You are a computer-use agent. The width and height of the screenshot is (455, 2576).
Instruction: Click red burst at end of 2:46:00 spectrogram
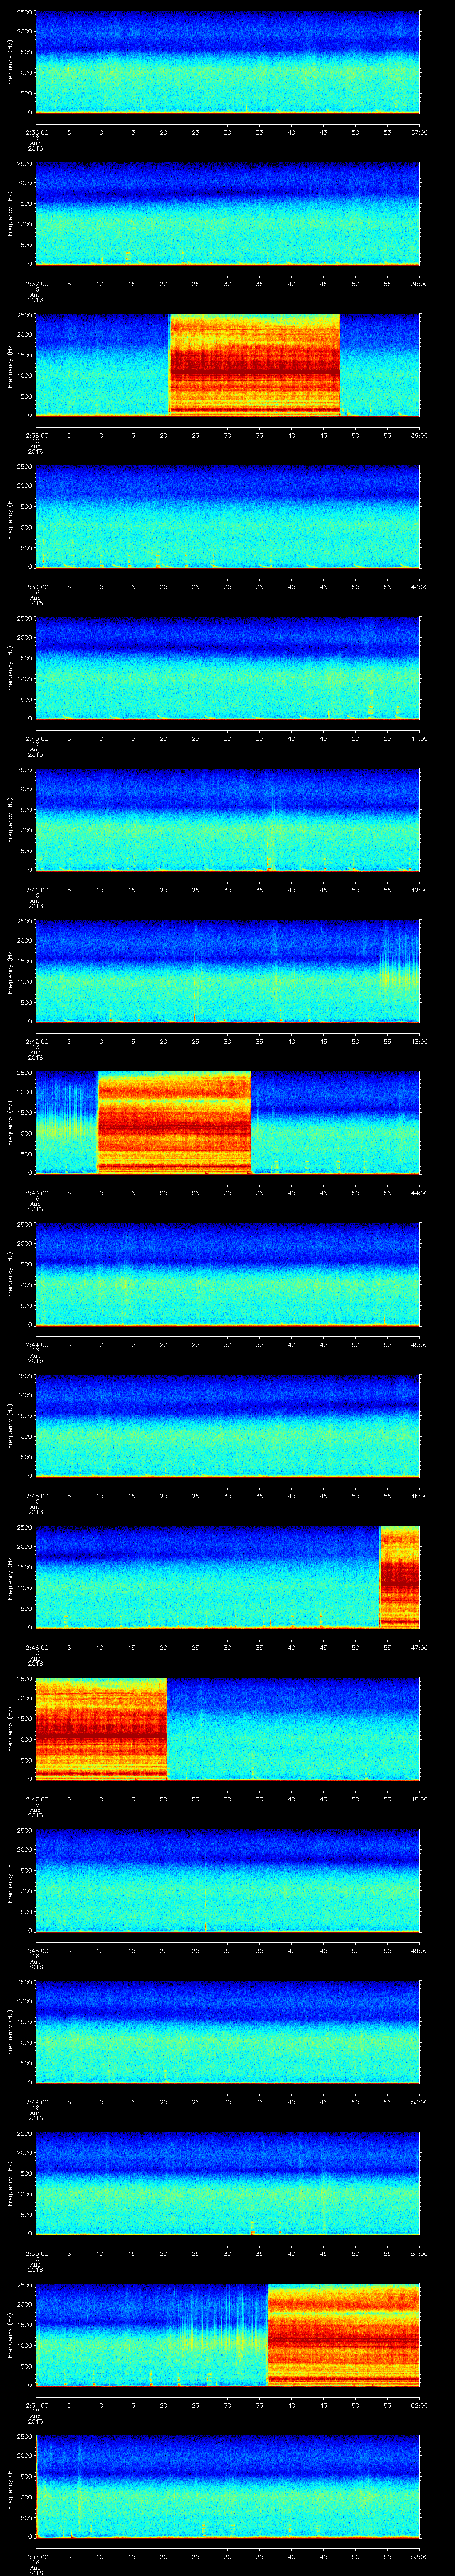pyautogui.click(x=400, y=1577)
